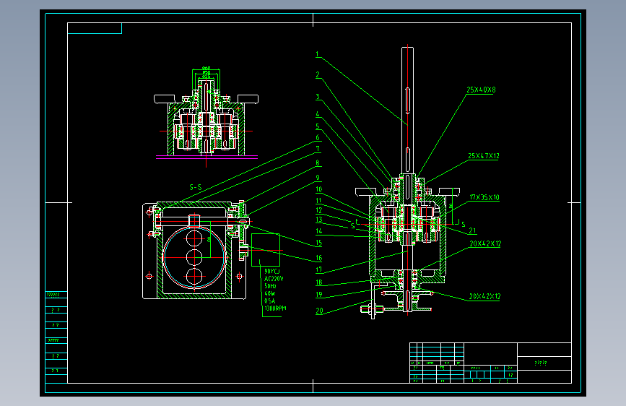The width and height of the screenshot is (626, 406).
Task: Select the 40W power rating text
Action: pos(270,293)
